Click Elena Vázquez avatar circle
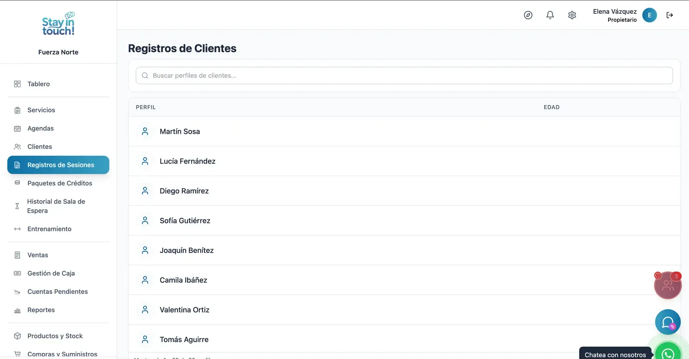Image resolution: width=689 pixels, height=359 pixels. (x=649, y=15)
